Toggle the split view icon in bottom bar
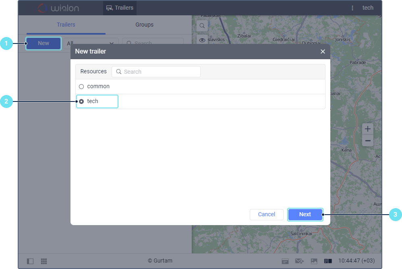Viewport: 402px width, 269px height. coord(328,261)
